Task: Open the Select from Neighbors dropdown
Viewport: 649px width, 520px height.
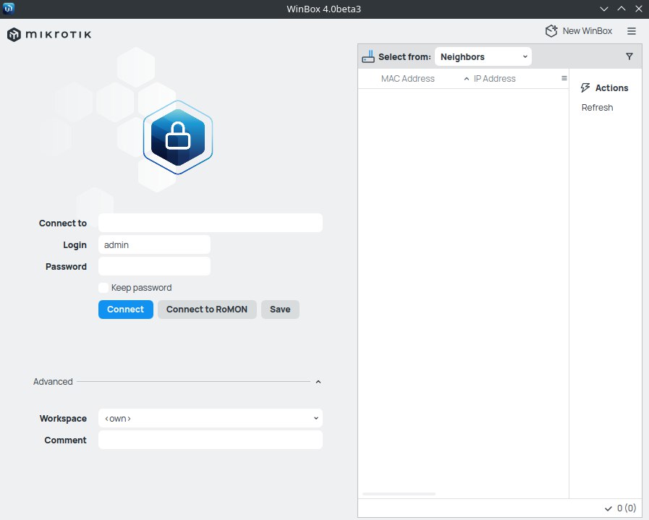Action: coord(483,56)
